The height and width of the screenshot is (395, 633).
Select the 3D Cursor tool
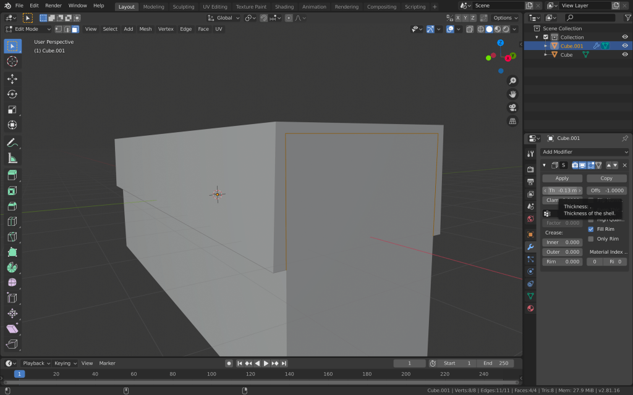(x=12, y=61)
